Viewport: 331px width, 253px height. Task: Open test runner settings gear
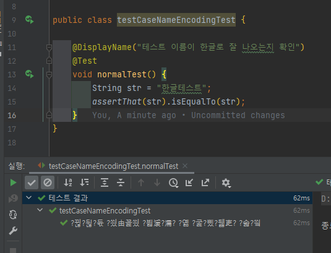(x=226, y=183)
